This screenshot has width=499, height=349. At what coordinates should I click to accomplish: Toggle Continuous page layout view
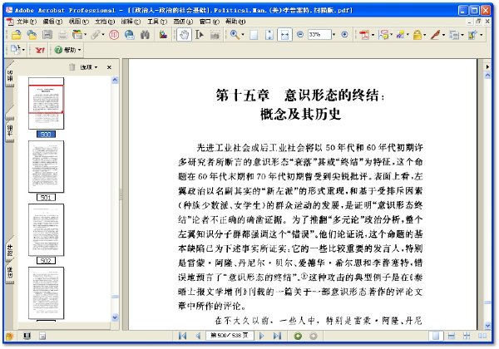pos(452,336)
